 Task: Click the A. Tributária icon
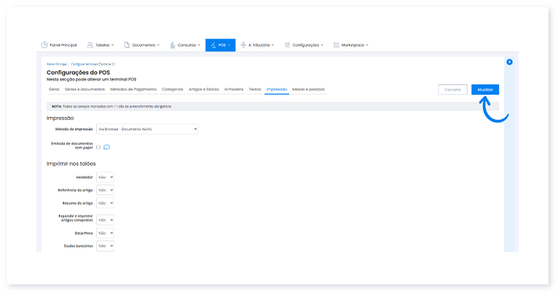(243, 45)
